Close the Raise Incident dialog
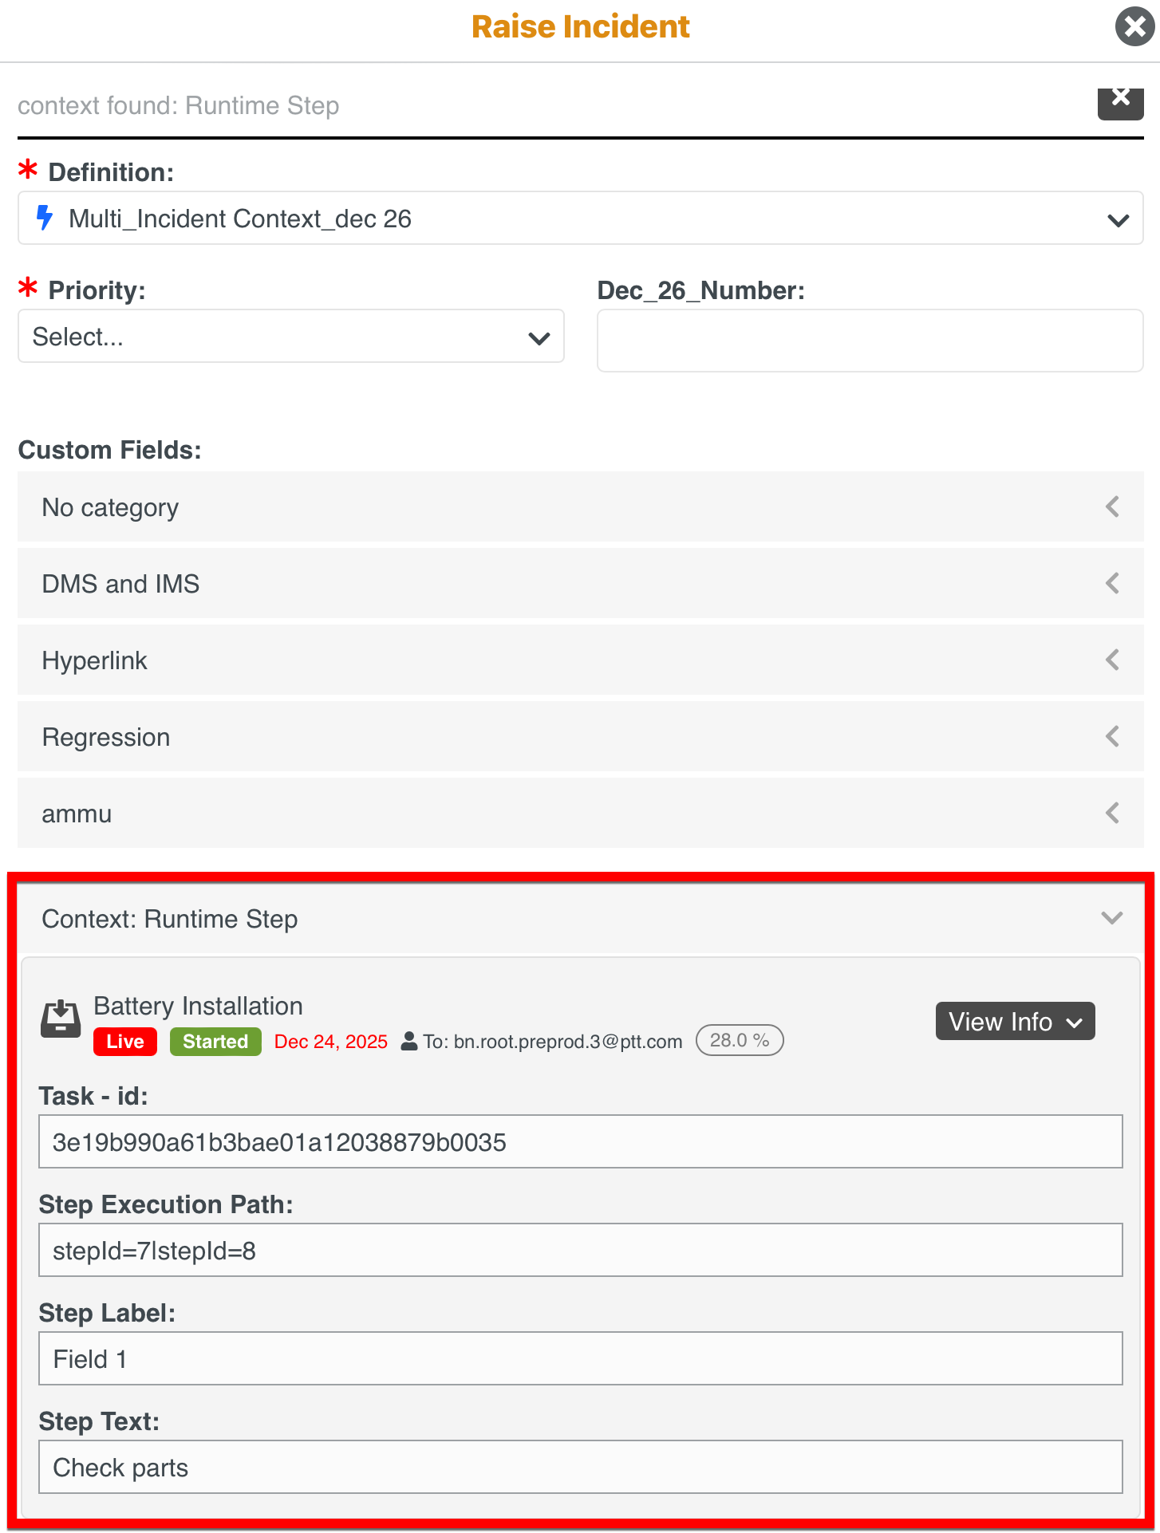This screenshot has width=1160, height=1533. (x=1134, y=27)
